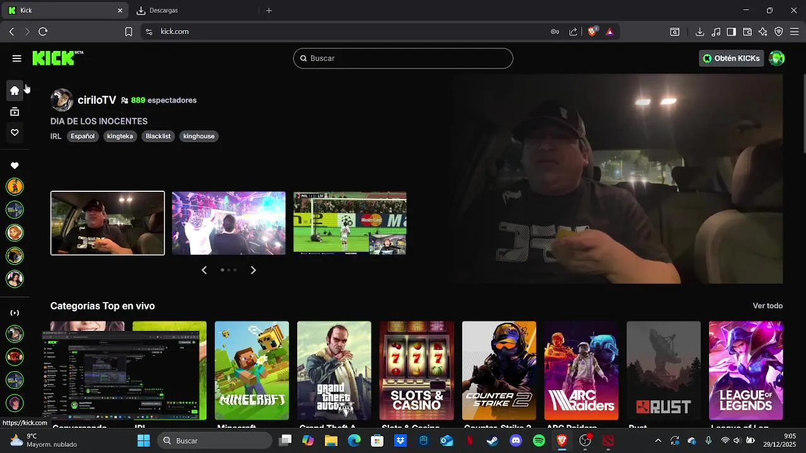Image resolution: width=806 pixels, height=453 pixels.
Task: Click the featured stream video player
Action: pos(617,179)
